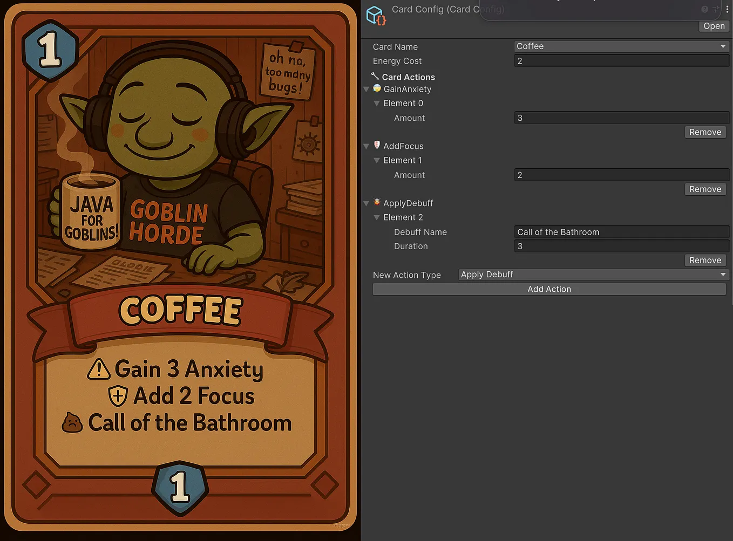Collapse the GainAnxiety foldout
The height and width of the screenshot is (541, 733).
[366, 89]
